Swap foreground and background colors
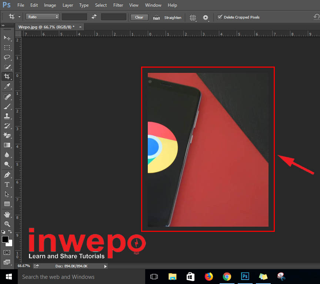Viewport: 320px width, 284px height. click(x=10, y=232)
